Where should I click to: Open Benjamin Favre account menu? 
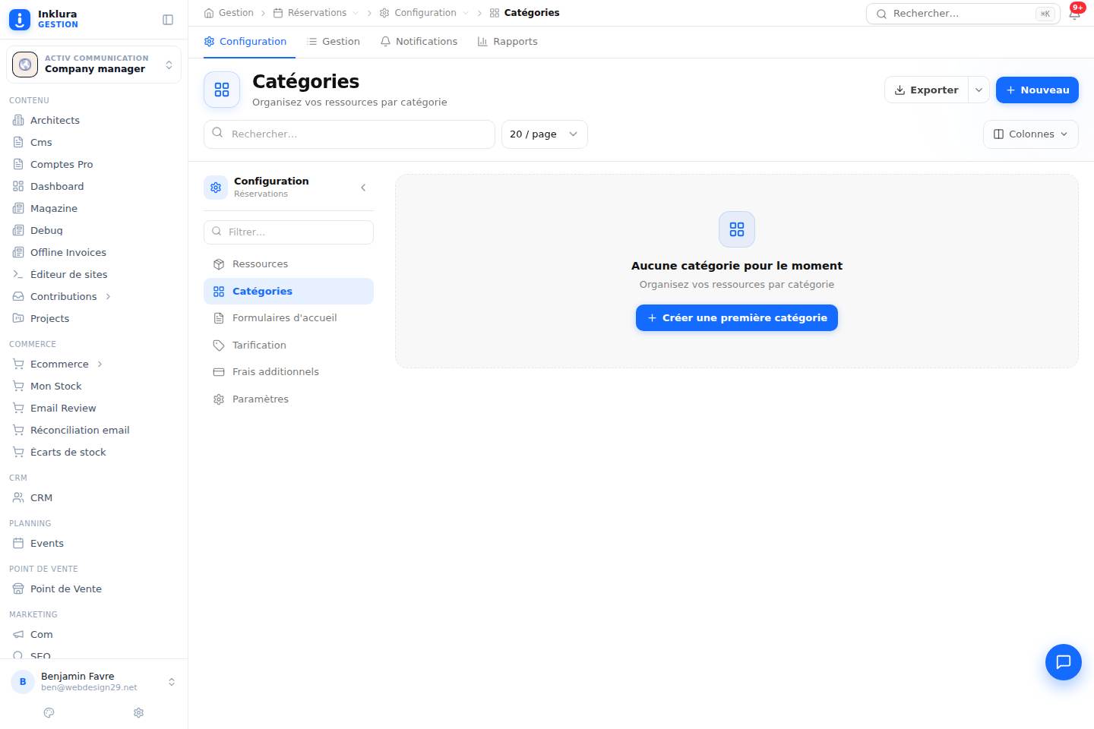[94, 682]
